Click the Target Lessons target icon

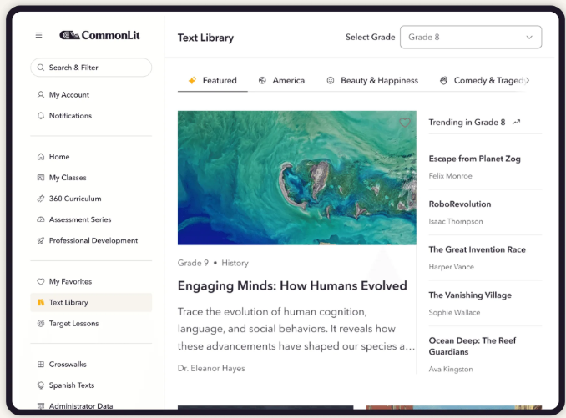[41, 323]
